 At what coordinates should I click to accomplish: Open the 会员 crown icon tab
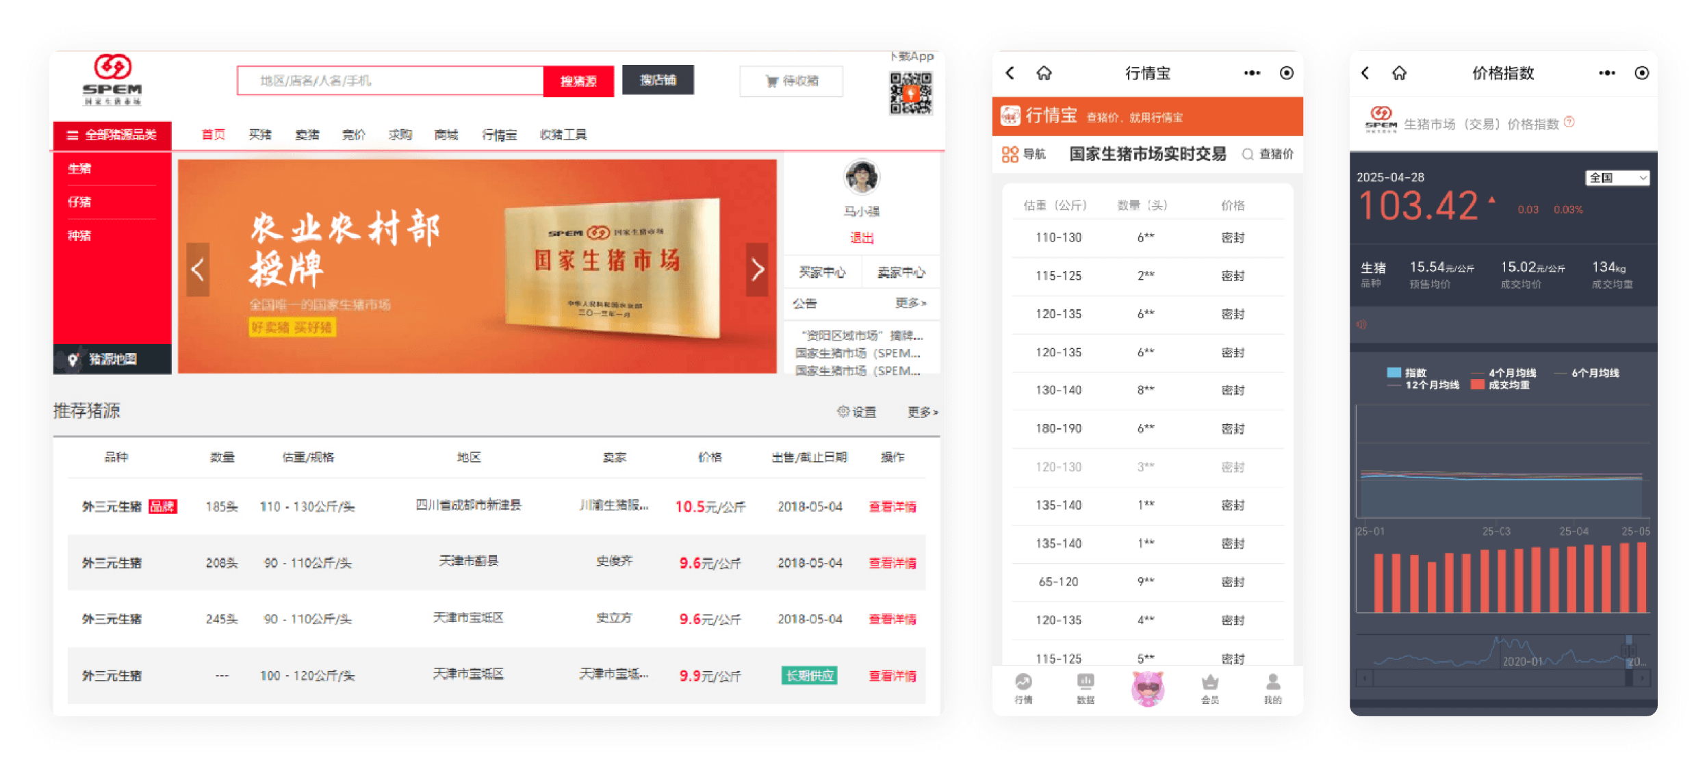click(1210, 681)
